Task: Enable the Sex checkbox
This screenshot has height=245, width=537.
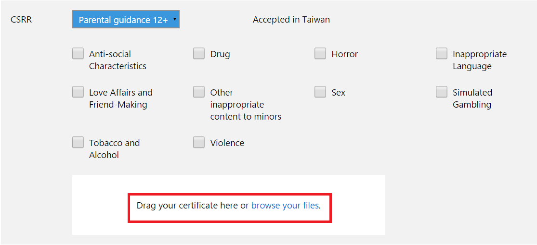Action: [320, 92]
